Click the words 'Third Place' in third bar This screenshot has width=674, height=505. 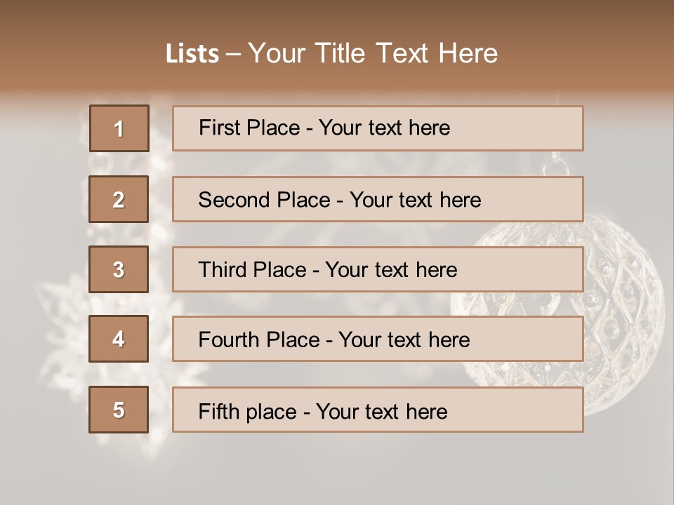(x=252, y=269)
